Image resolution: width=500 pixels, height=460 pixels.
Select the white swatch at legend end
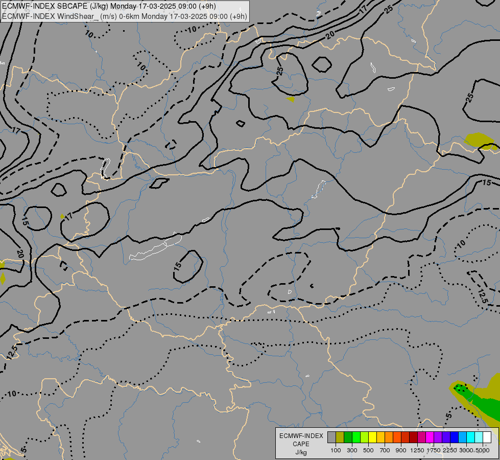[487, 437]
